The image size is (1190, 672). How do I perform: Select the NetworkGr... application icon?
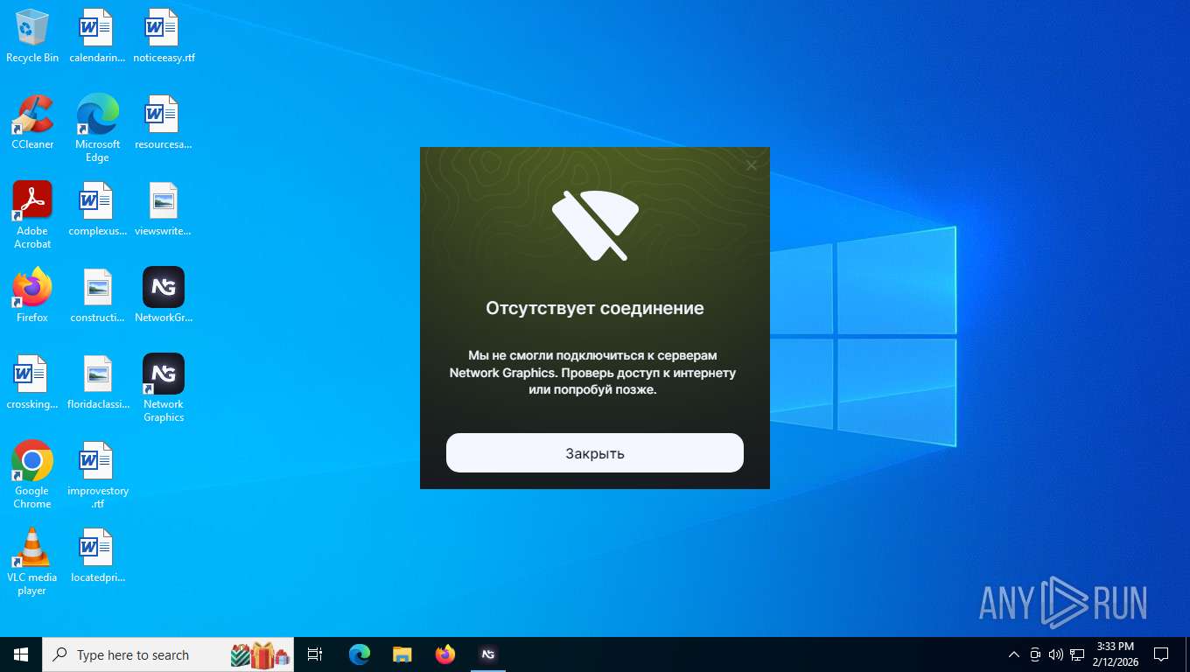point(164,296)
